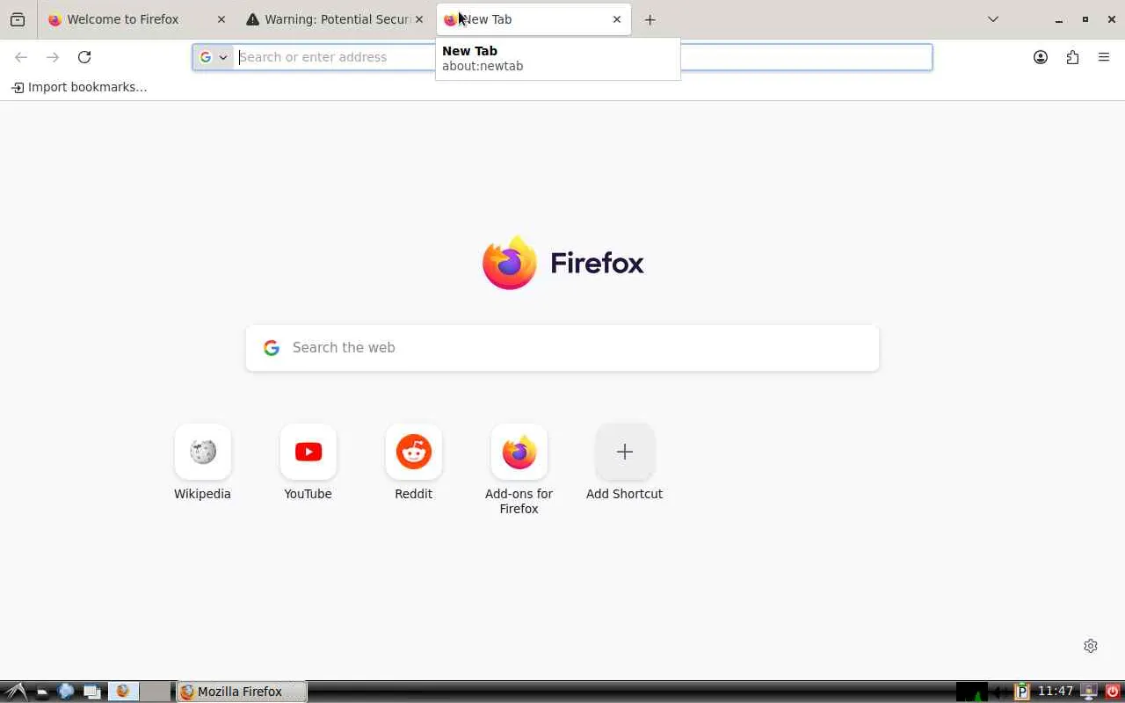Open the clipboard manager tray icon
This screenshot has width=1125, height=703.
(1022, 692)
